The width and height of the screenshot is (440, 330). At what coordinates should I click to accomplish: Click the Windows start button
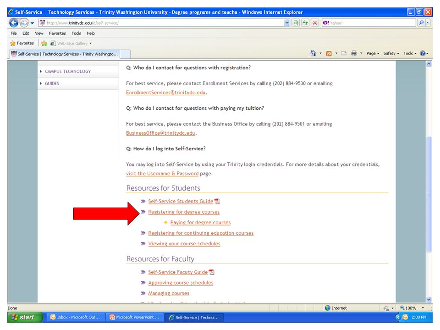coord(25,317)
